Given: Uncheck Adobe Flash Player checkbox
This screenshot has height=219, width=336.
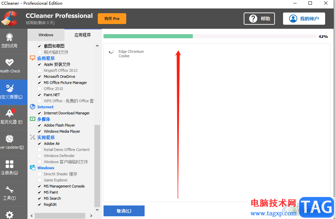Looking at the screenshot, I should coord(39,125).
